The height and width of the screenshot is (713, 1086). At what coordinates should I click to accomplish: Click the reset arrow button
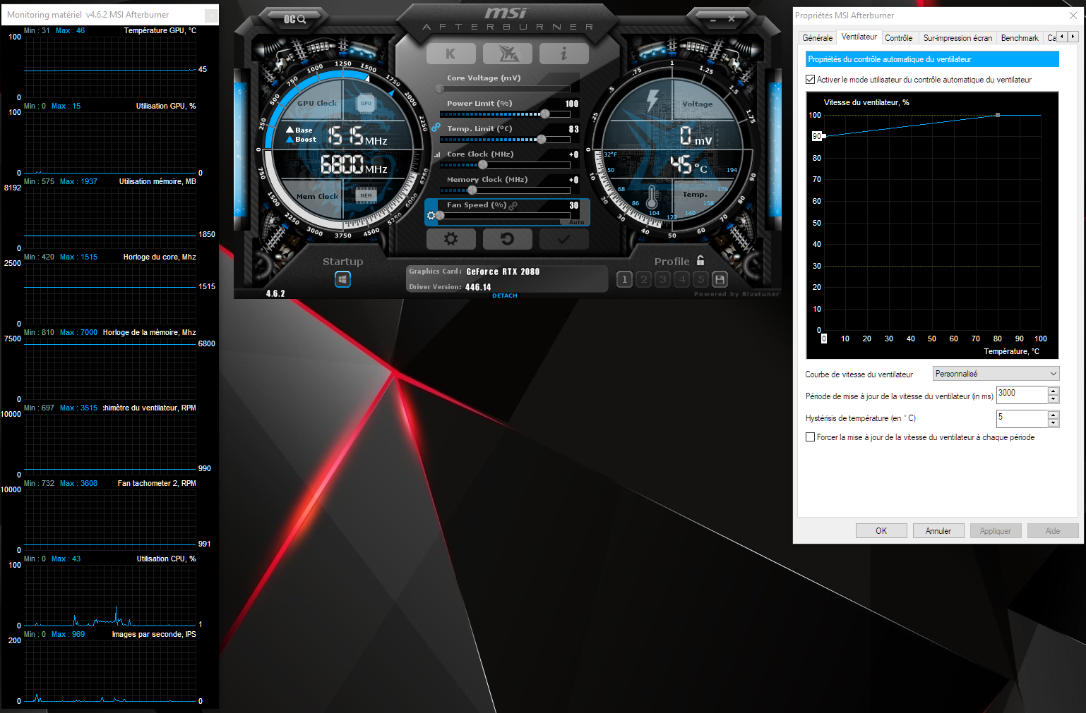tap(508, 239)
